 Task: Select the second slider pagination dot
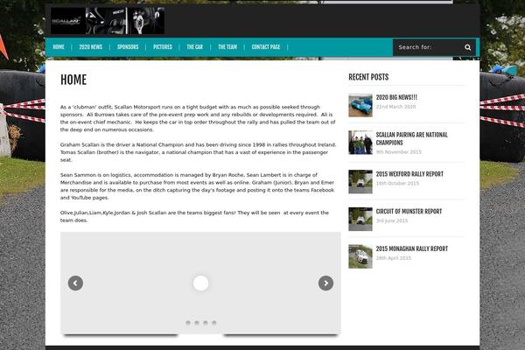[x=197, y=323]
